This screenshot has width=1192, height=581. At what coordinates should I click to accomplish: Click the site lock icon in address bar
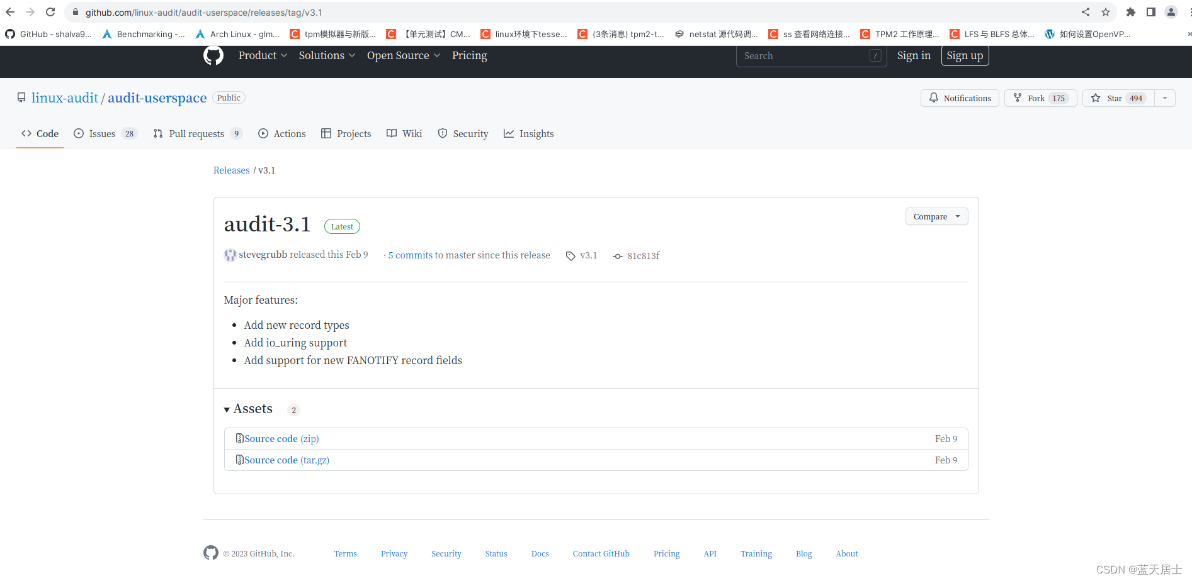click(x=76, y=12)
